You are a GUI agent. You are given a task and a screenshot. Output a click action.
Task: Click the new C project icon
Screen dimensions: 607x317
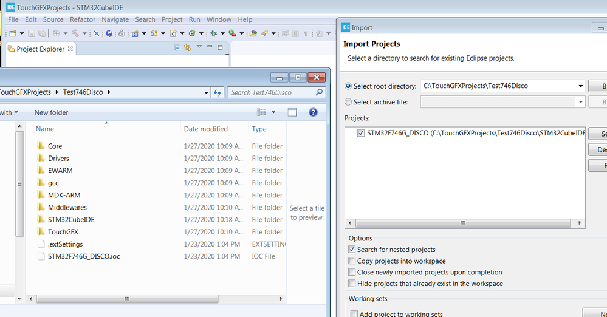[x=135, y=33]
